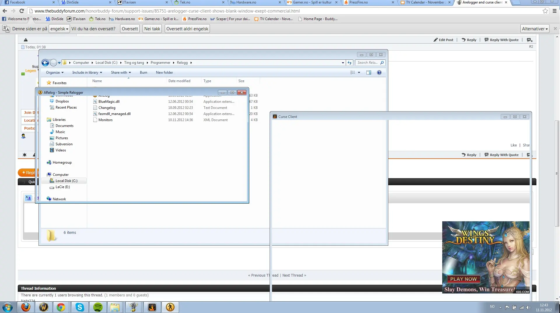Click the BlueMagic.dll file icon

point(95,102)
